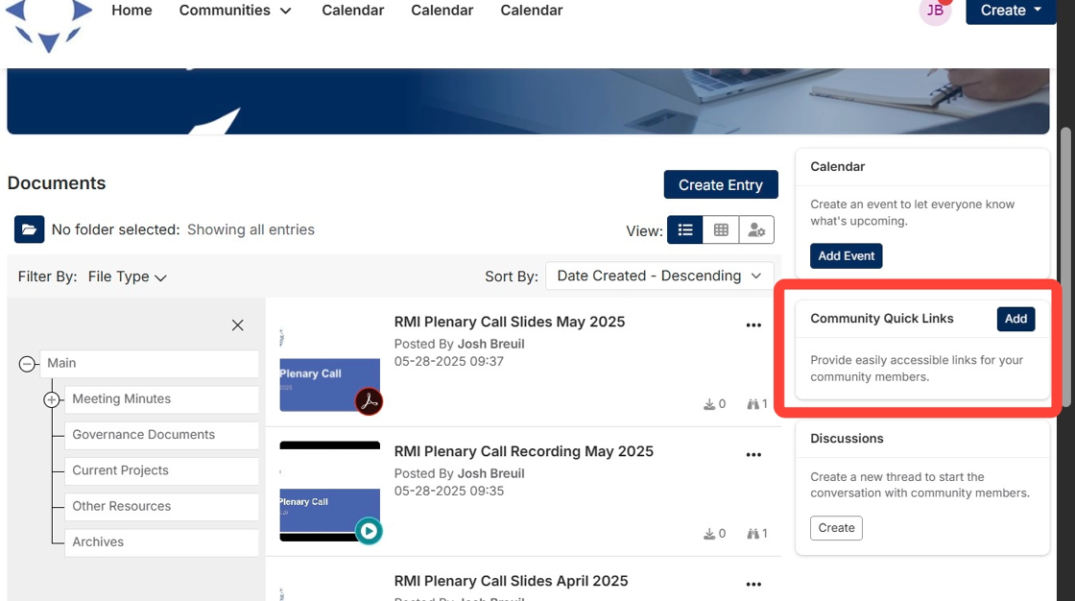
Task: Click the Community Quick Links heading
Action: coord(882,319)
